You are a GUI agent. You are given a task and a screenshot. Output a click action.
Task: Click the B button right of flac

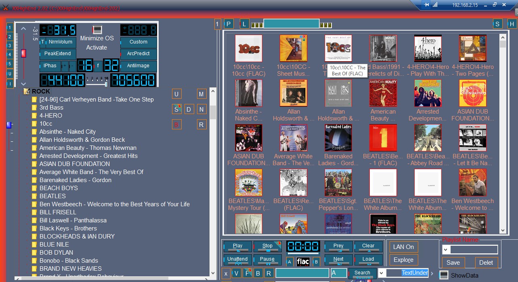pyautogui.click(x=316, y=262)
